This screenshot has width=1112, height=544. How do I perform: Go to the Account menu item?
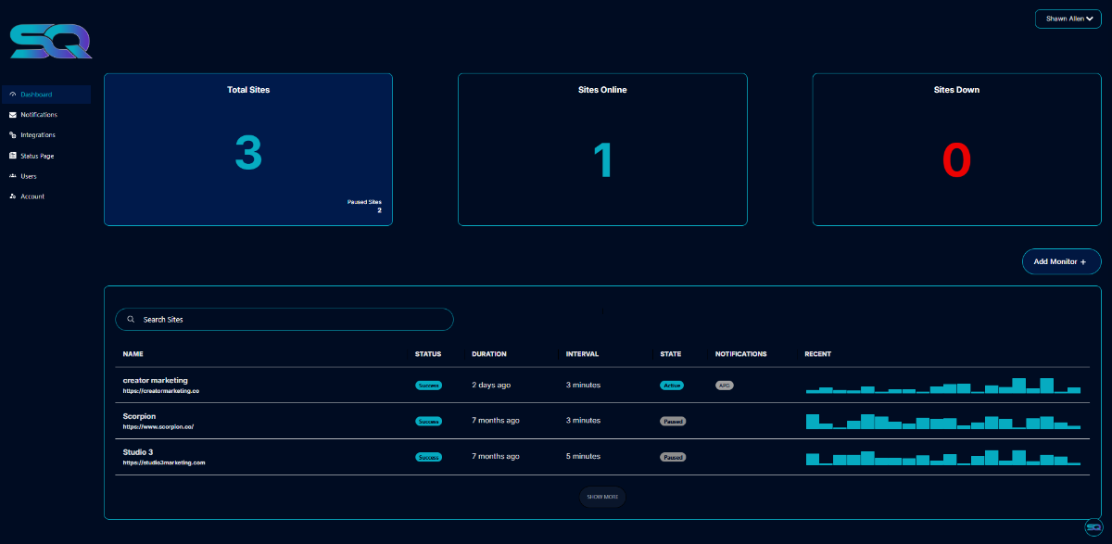click(x=46, y=196)
